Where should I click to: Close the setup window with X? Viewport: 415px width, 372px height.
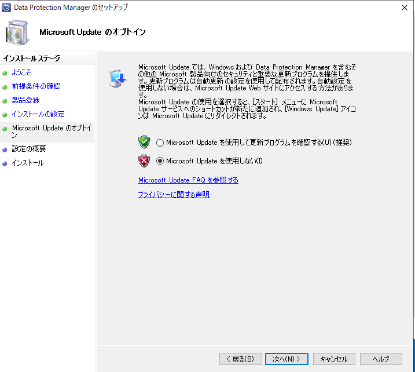[405, 8]
